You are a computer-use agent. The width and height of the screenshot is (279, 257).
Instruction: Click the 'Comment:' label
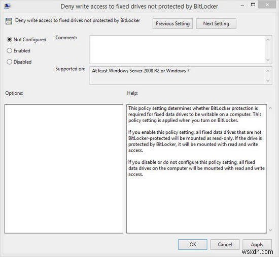[x=66, y=38]
